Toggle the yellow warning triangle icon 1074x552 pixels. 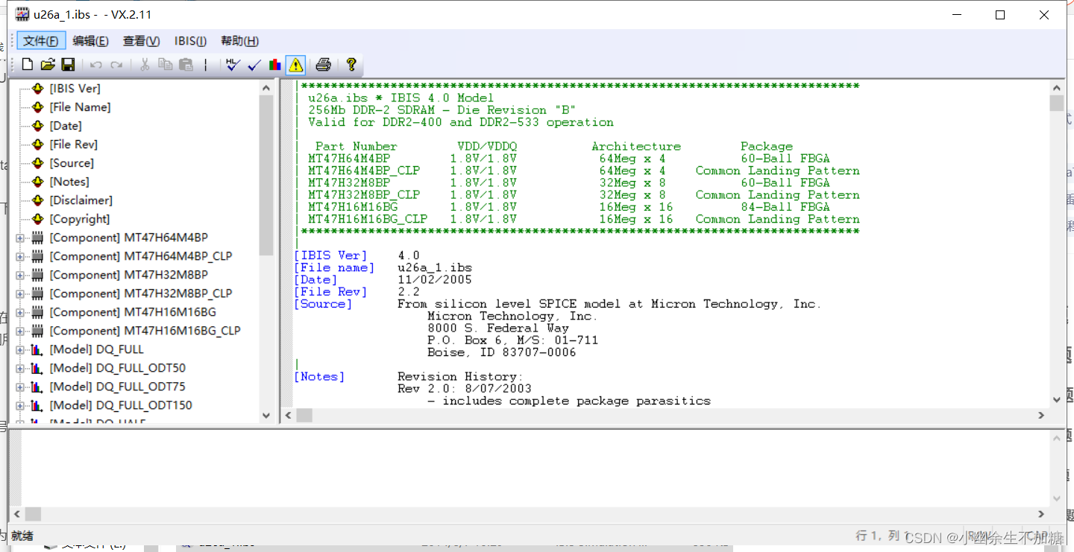[x=296, y=66]
